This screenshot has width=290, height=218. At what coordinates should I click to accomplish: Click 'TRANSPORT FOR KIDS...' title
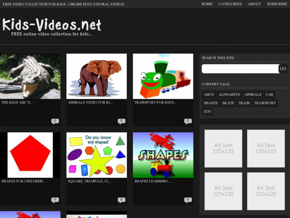(155, 102)
